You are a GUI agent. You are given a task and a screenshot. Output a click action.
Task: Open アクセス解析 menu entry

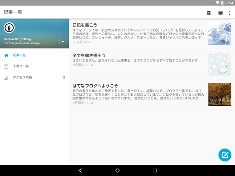pyautogui.click(x=34, y=77)
